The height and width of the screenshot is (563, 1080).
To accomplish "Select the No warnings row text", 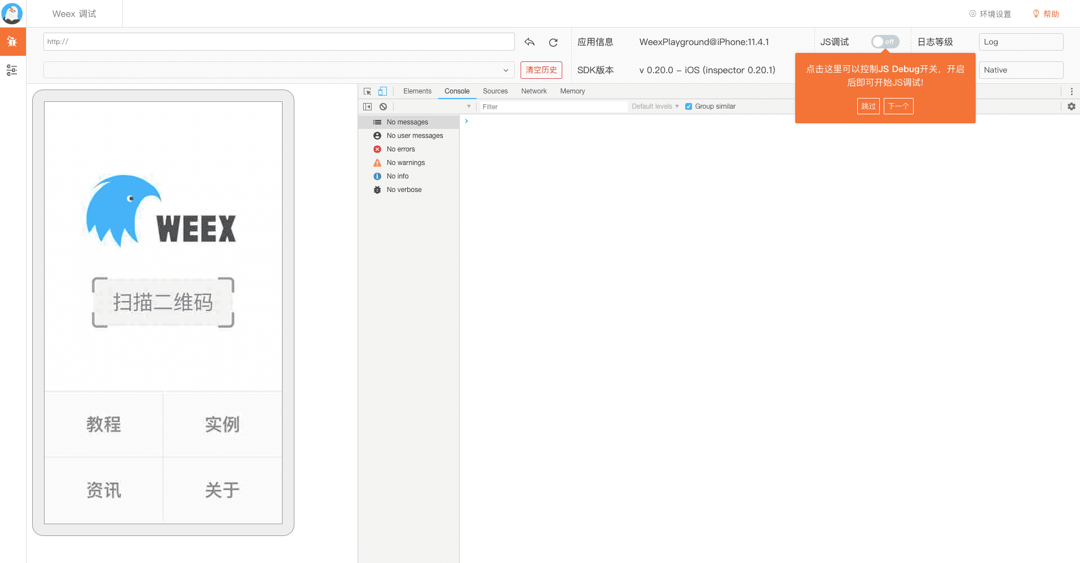I will [x=405, y=163].
